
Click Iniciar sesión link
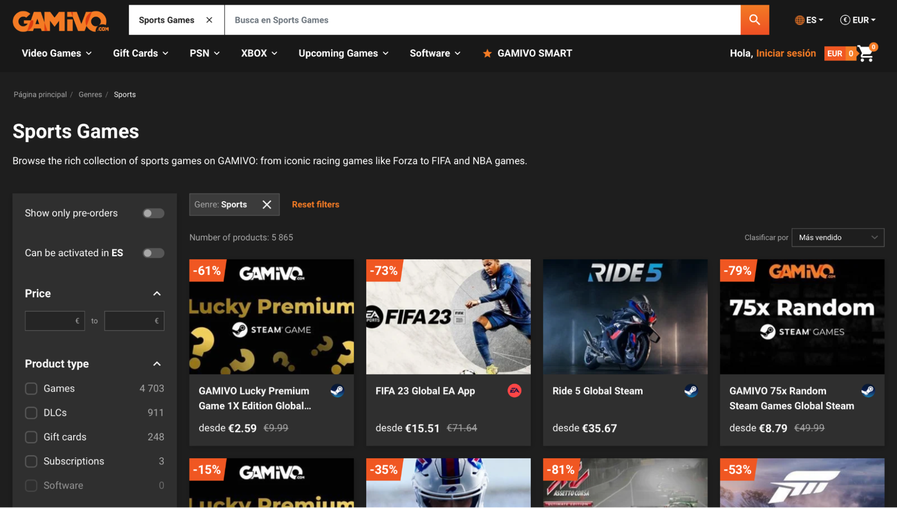pos(786,53)
